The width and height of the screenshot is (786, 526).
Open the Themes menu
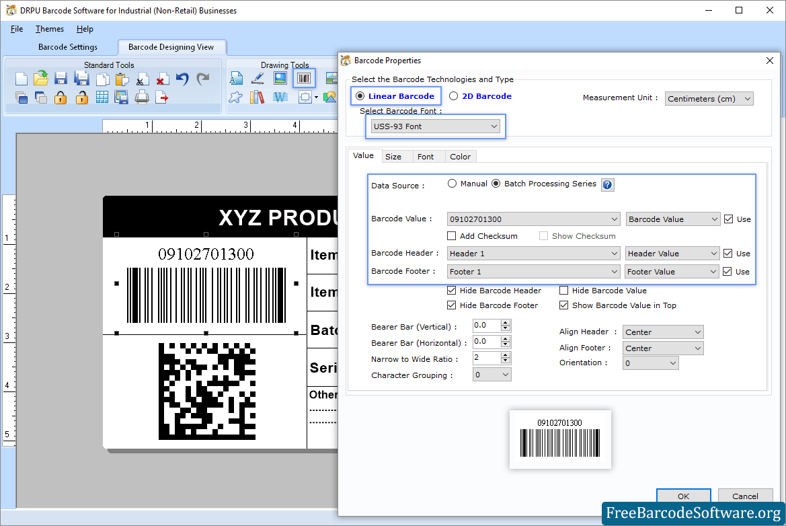point(50,28)
